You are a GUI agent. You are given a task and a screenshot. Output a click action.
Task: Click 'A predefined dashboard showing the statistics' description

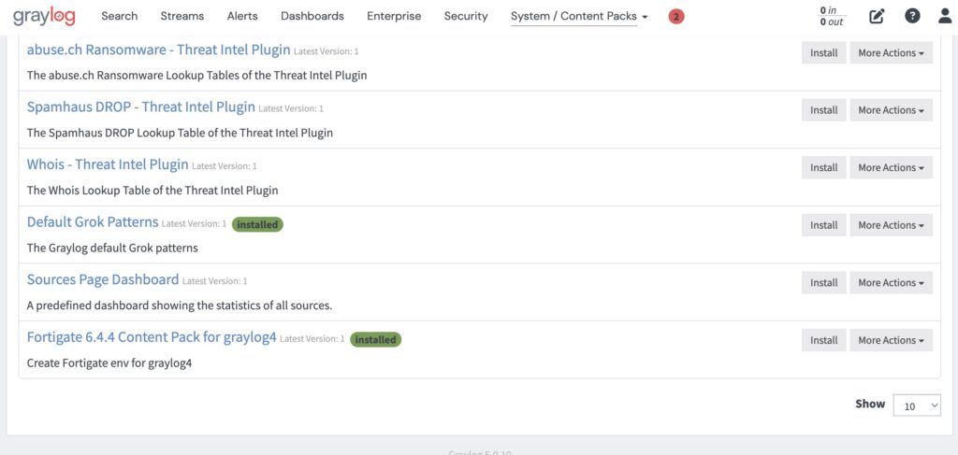coord(180,306)
